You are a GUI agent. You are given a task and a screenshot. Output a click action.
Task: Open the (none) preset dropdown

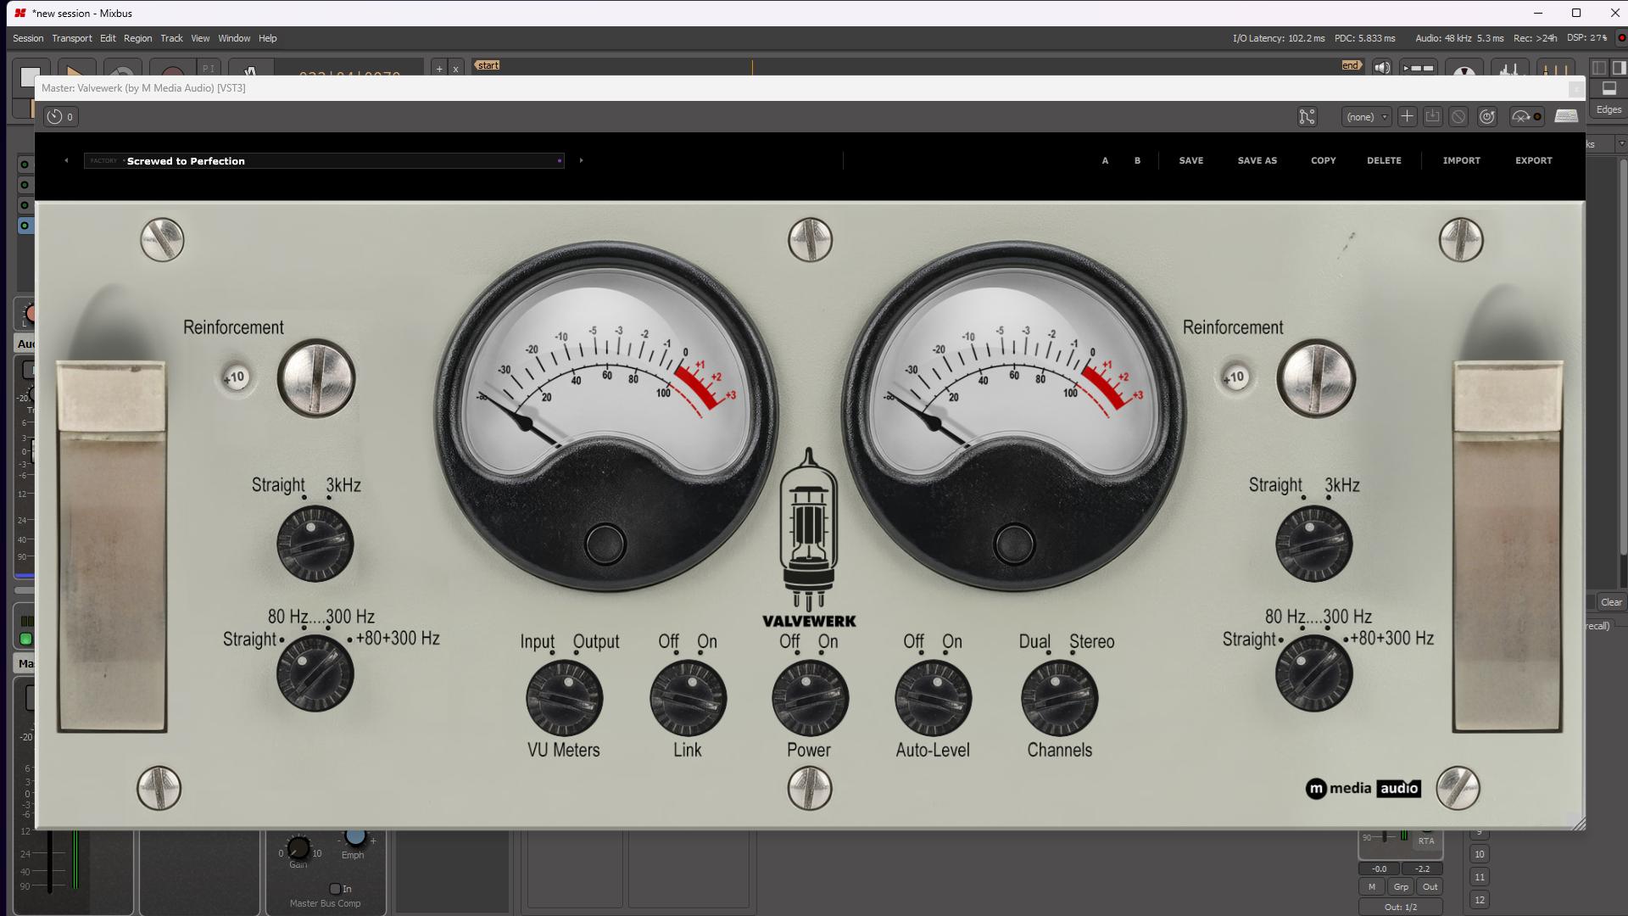(x=1366, y=117)
